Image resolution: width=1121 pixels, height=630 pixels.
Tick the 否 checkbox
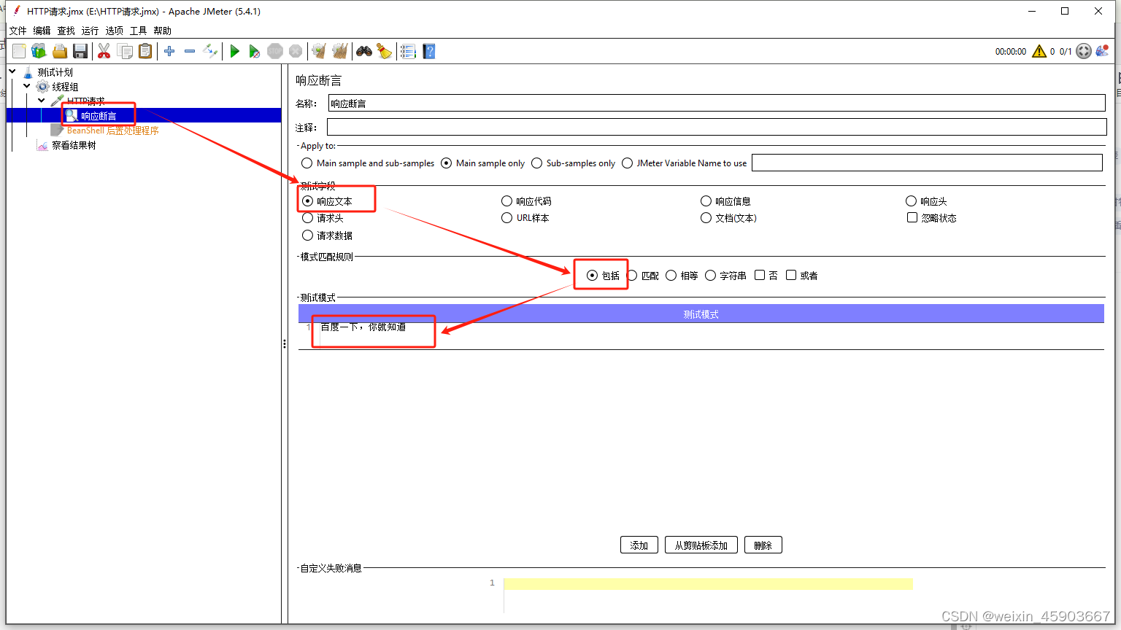pyautogui.click(x=766, y=276)
